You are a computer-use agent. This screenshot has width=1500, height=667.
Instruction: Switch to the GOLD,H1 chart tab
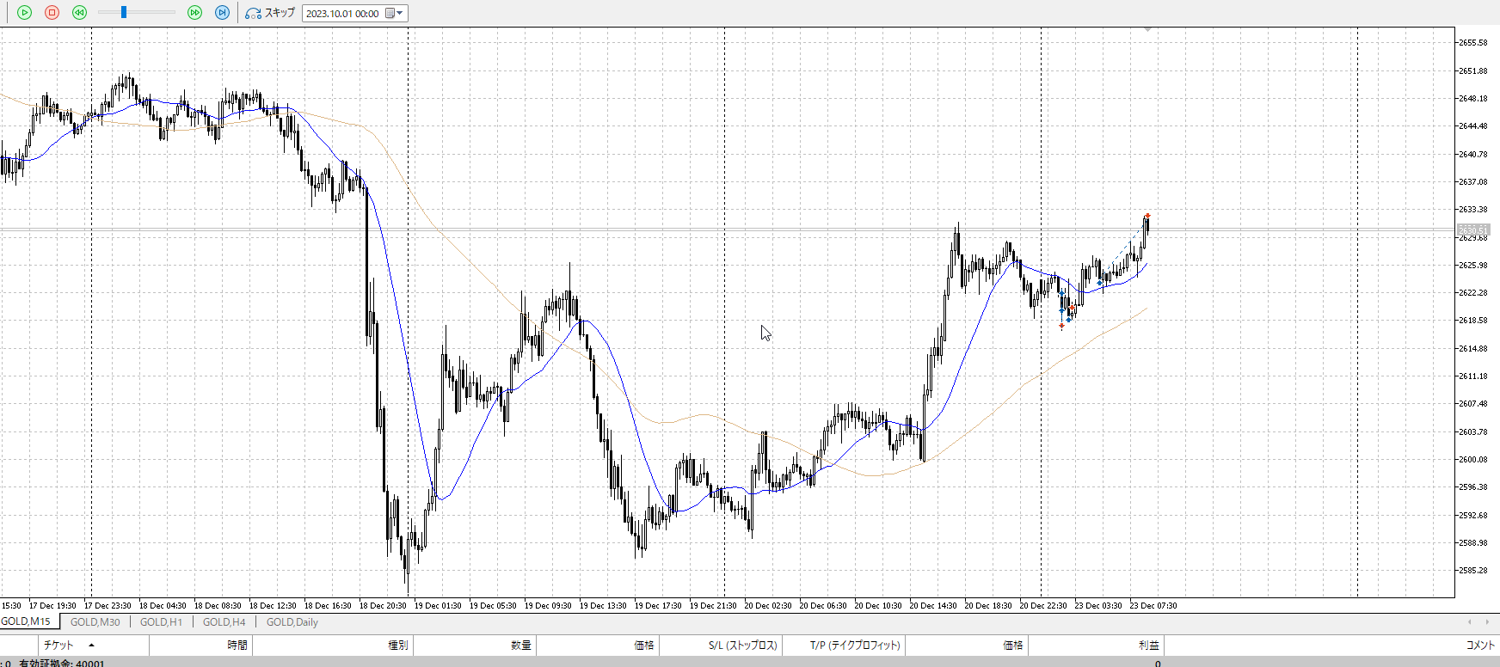pos(161,622)
